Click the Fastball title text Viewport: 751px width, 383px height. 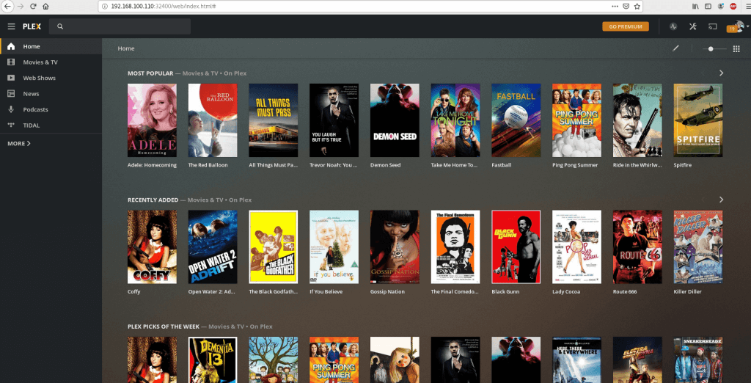click(x=502, y=165)
